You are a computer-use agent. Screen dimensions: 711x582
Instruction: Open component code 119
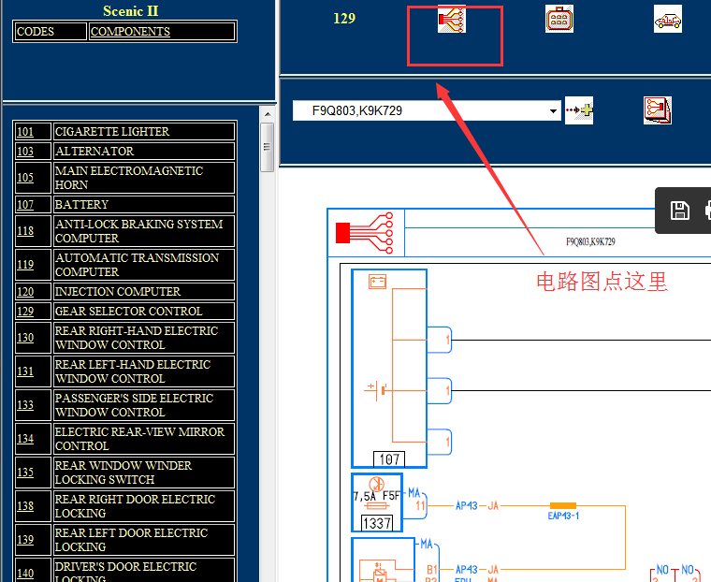click(25, 265)
